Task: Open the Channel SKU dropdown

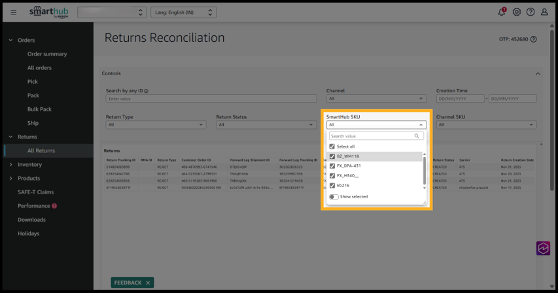Action: [486, 124]
